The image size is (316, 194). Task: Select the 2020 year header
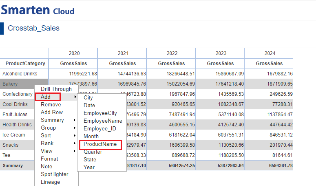[74, 53]
